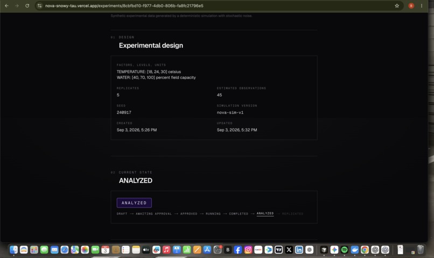The height and width of the screenshot is (258, 434).
Task: Open Chrome's three-dot menu
Action: point(422,5)
